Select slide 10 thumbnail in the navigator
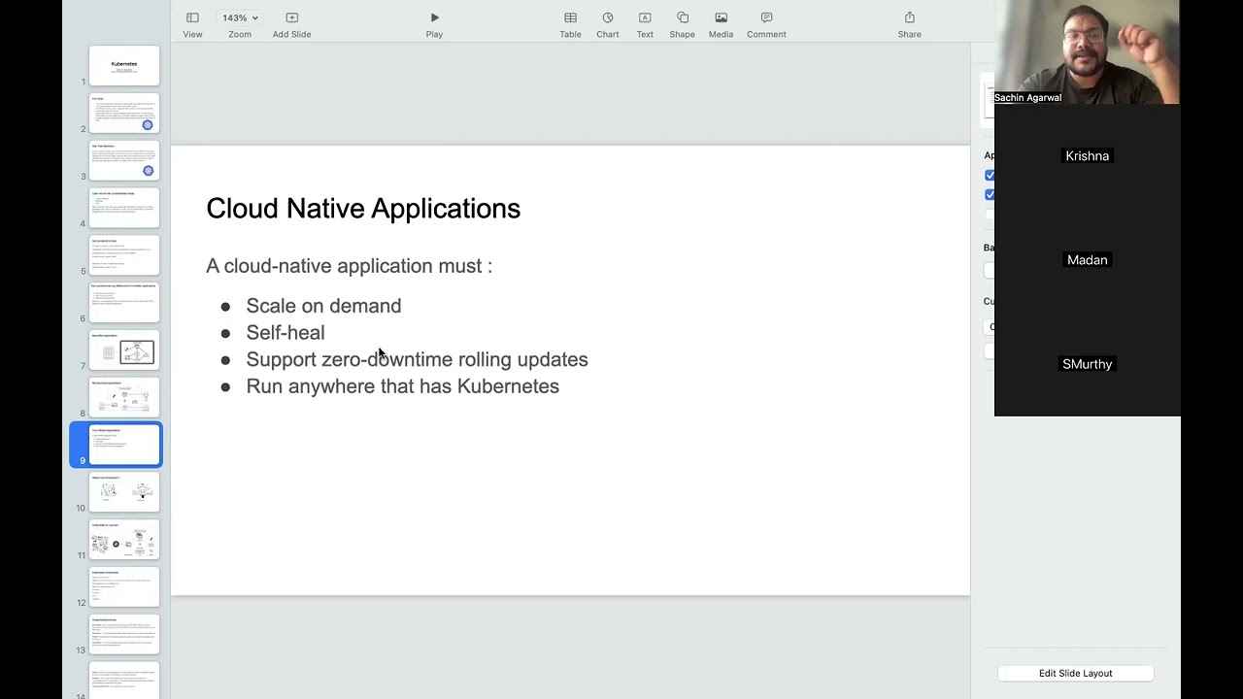 tap(124, 493)
